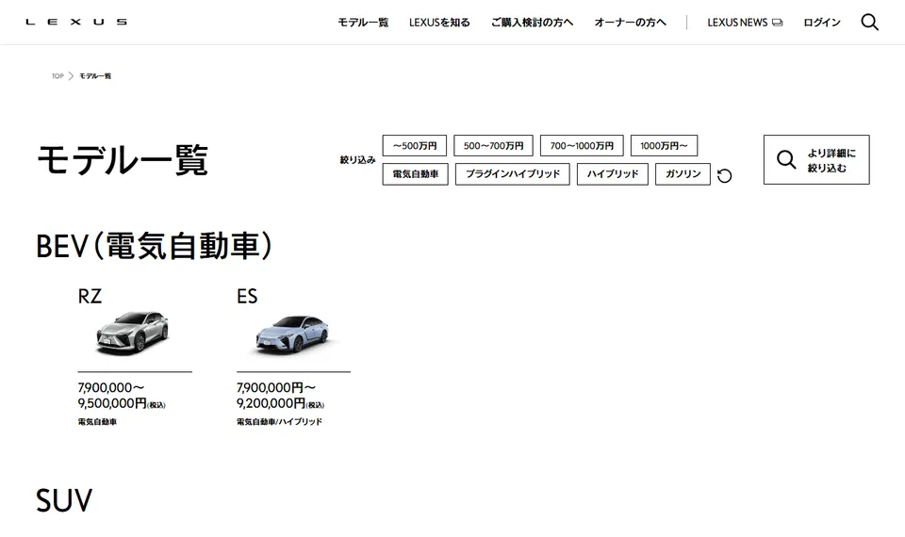The height and width of the screenshot is (537, 905).
Task: Enable the ガソリン filter
Action: 683,173
